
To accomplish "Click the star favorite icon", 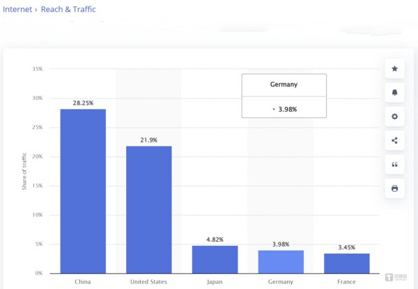I will [394, 69].
